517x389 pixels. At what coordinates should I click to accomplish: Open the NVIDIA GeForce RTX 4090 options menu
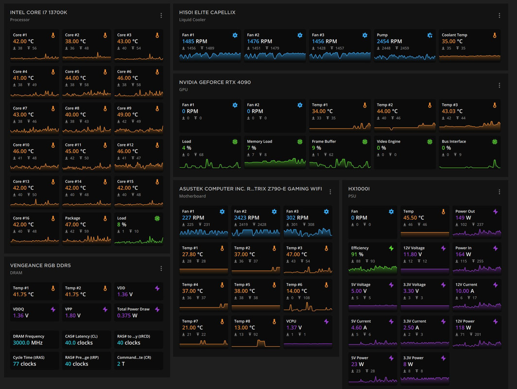(x=499, y=86)
